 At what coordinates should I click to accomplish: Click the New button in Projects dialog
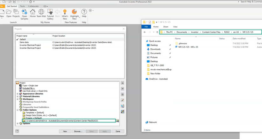[x=65, y=131]
